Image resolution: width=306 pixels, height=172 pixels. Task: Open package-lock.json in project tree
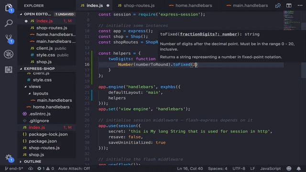point(47,134)
